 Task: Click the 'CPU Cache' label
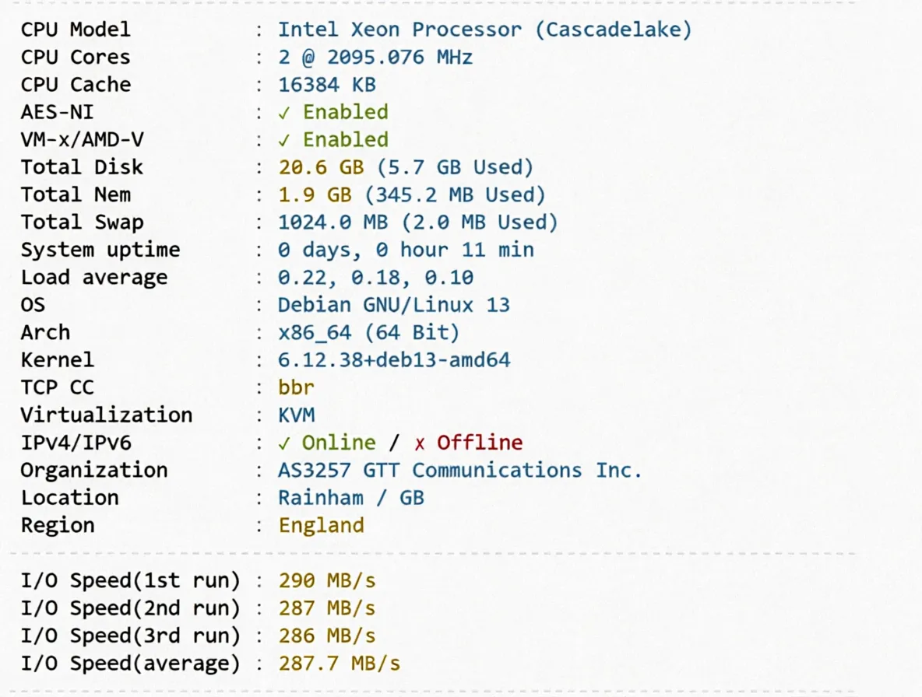click(76, 85)
